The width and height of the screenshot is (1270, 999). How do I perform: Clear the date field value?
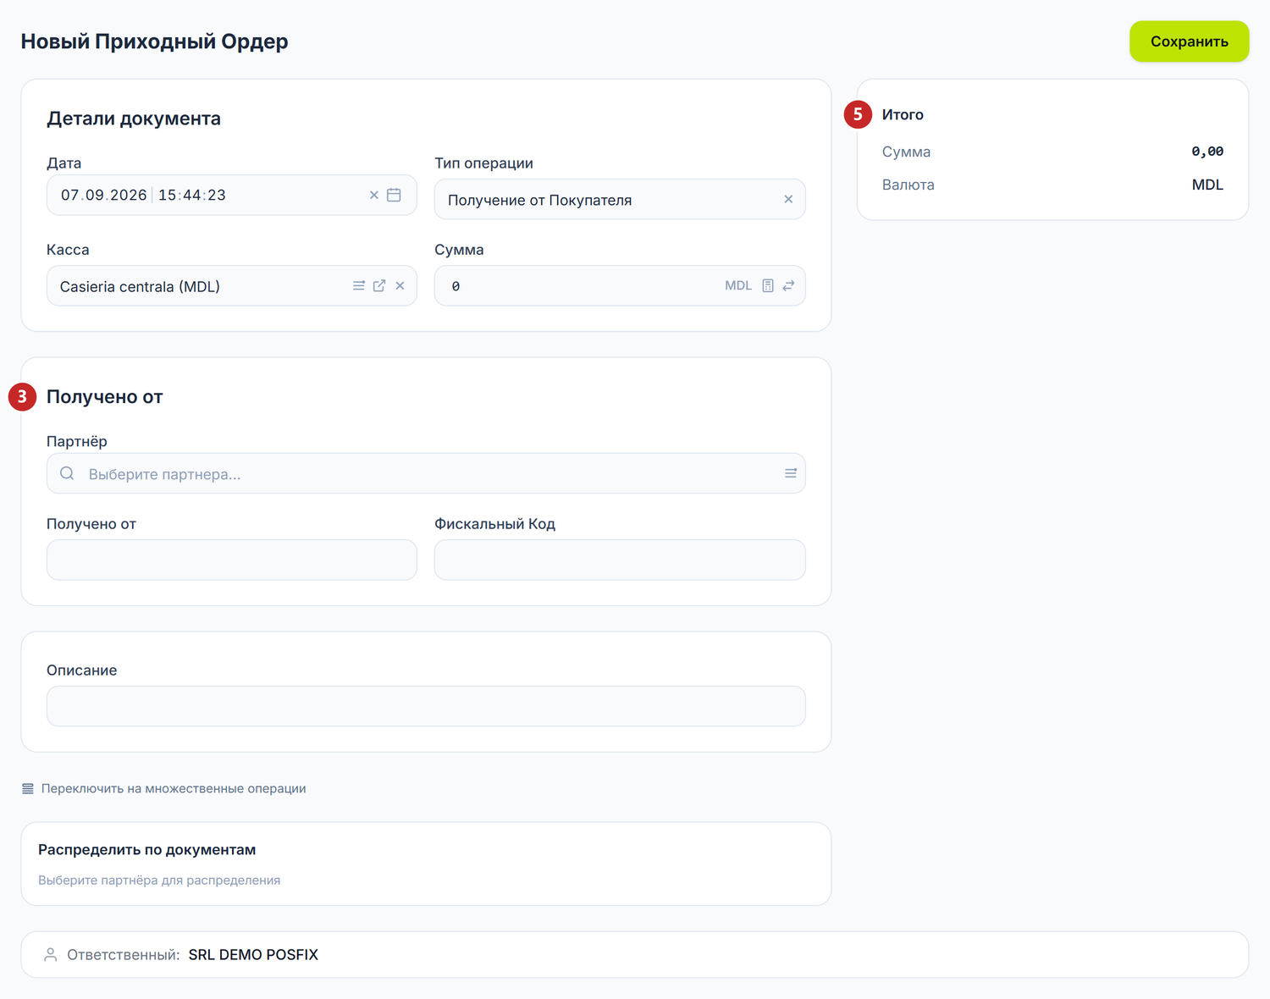(373, 195)
